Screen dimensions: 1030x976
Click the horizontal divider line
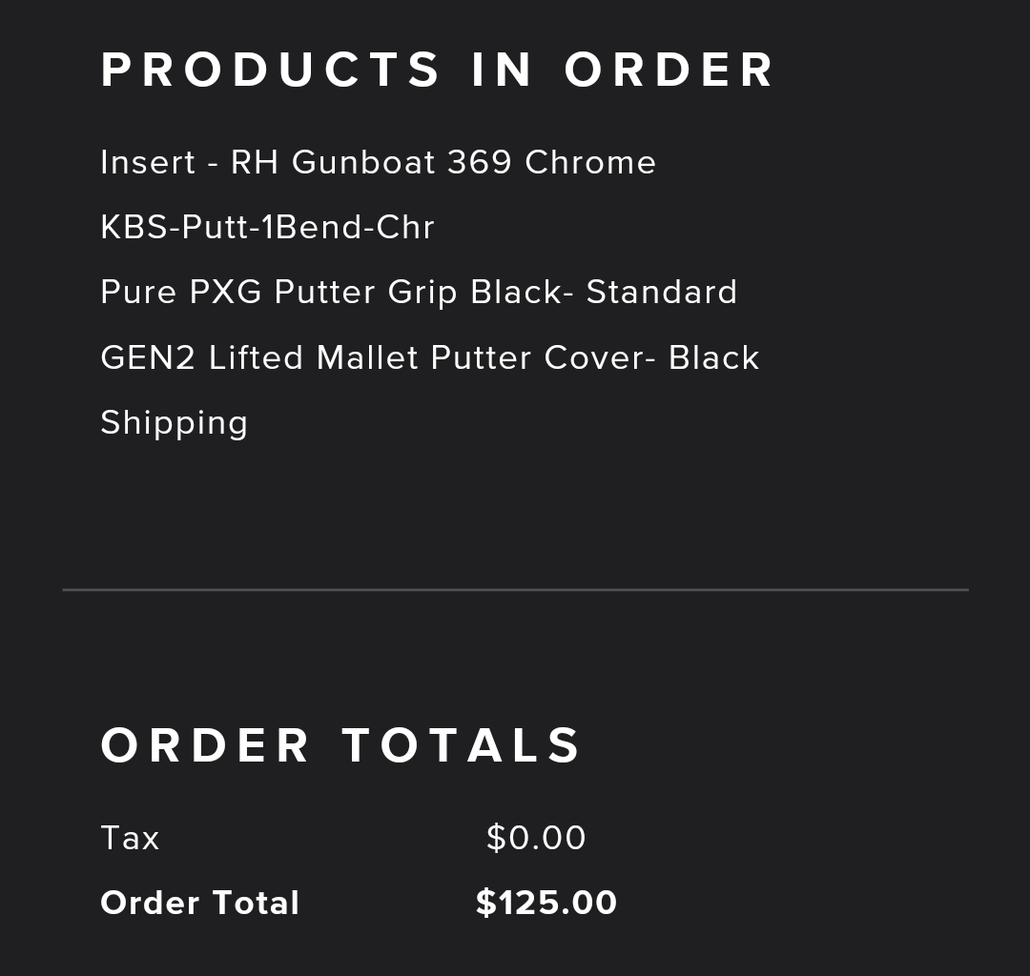click(515, 590)
